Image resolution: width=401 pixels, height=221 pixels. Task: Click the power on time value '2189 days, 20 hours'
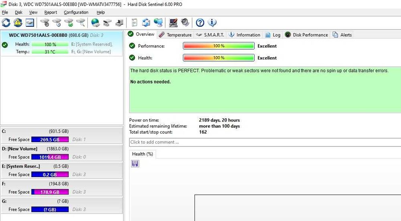coord(219,120)
